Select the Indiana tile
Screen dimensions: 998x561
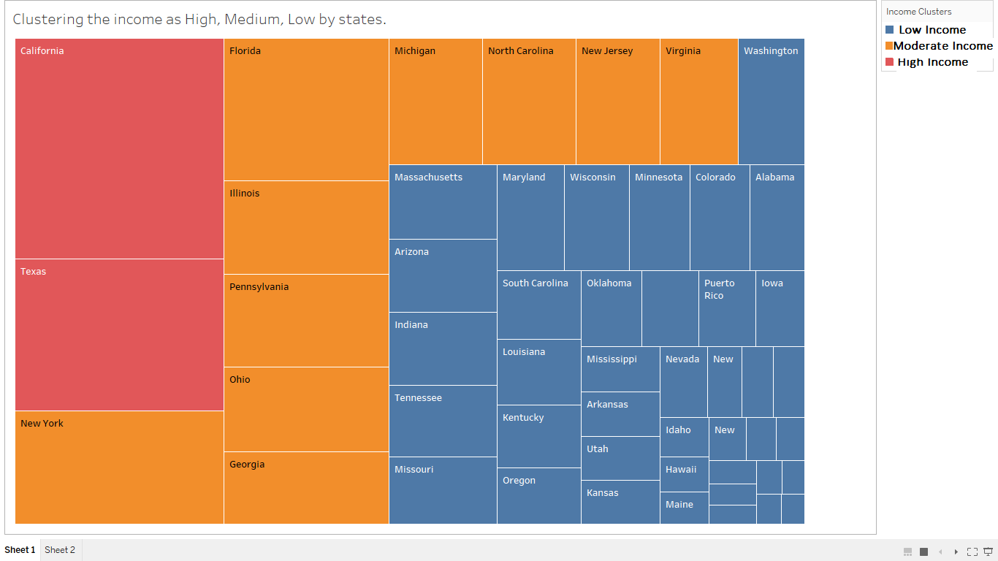coord(443,349)
